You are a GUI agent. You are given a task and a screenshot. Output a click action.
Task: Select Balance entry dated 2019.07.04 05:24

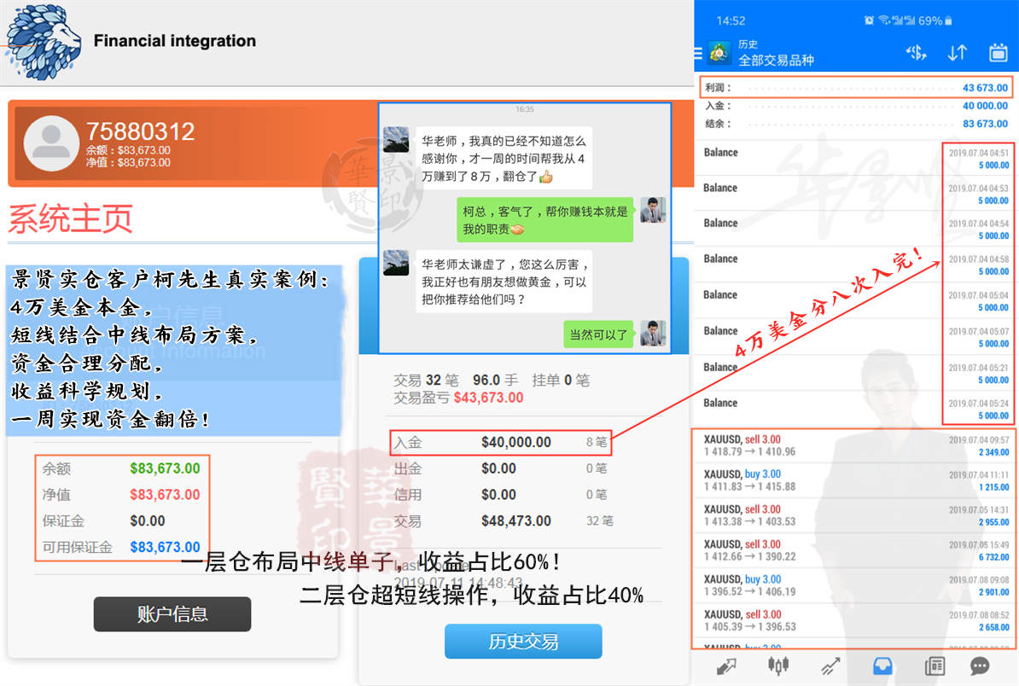pyautogui.click(x=856, y=409)
